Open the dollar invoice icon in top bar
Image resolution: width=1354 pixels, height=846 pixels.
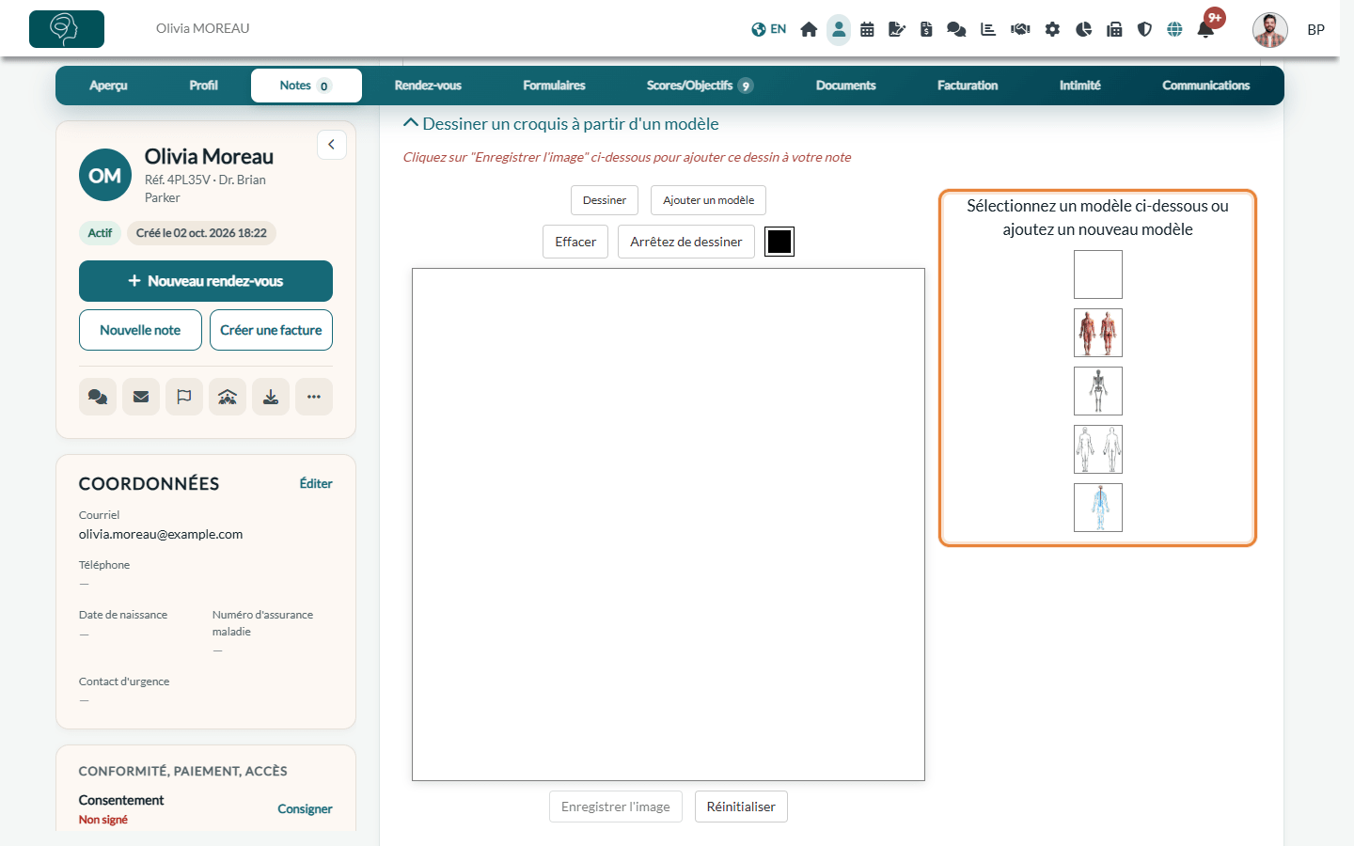(x=926, y=29)
